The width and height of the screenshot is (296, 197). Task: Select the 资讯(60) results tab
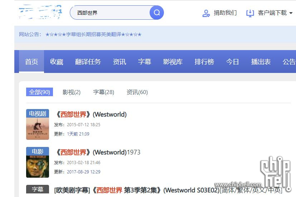(137, 92)
